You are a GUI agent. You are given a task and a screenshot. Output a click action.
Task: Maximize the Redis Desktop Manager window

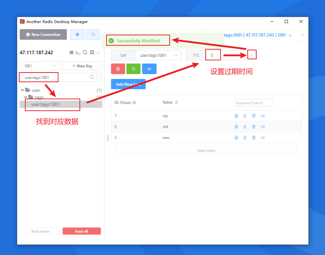click(286, 21)
